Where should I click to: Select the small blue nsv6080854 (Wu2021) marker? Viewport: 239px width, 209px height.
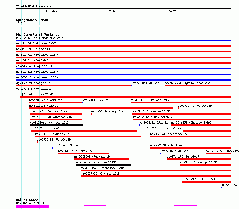[x=131, y=86]
